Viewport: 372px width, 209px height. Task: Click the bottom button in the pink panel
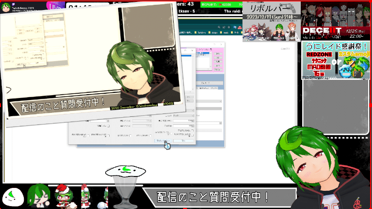[218, 70]
